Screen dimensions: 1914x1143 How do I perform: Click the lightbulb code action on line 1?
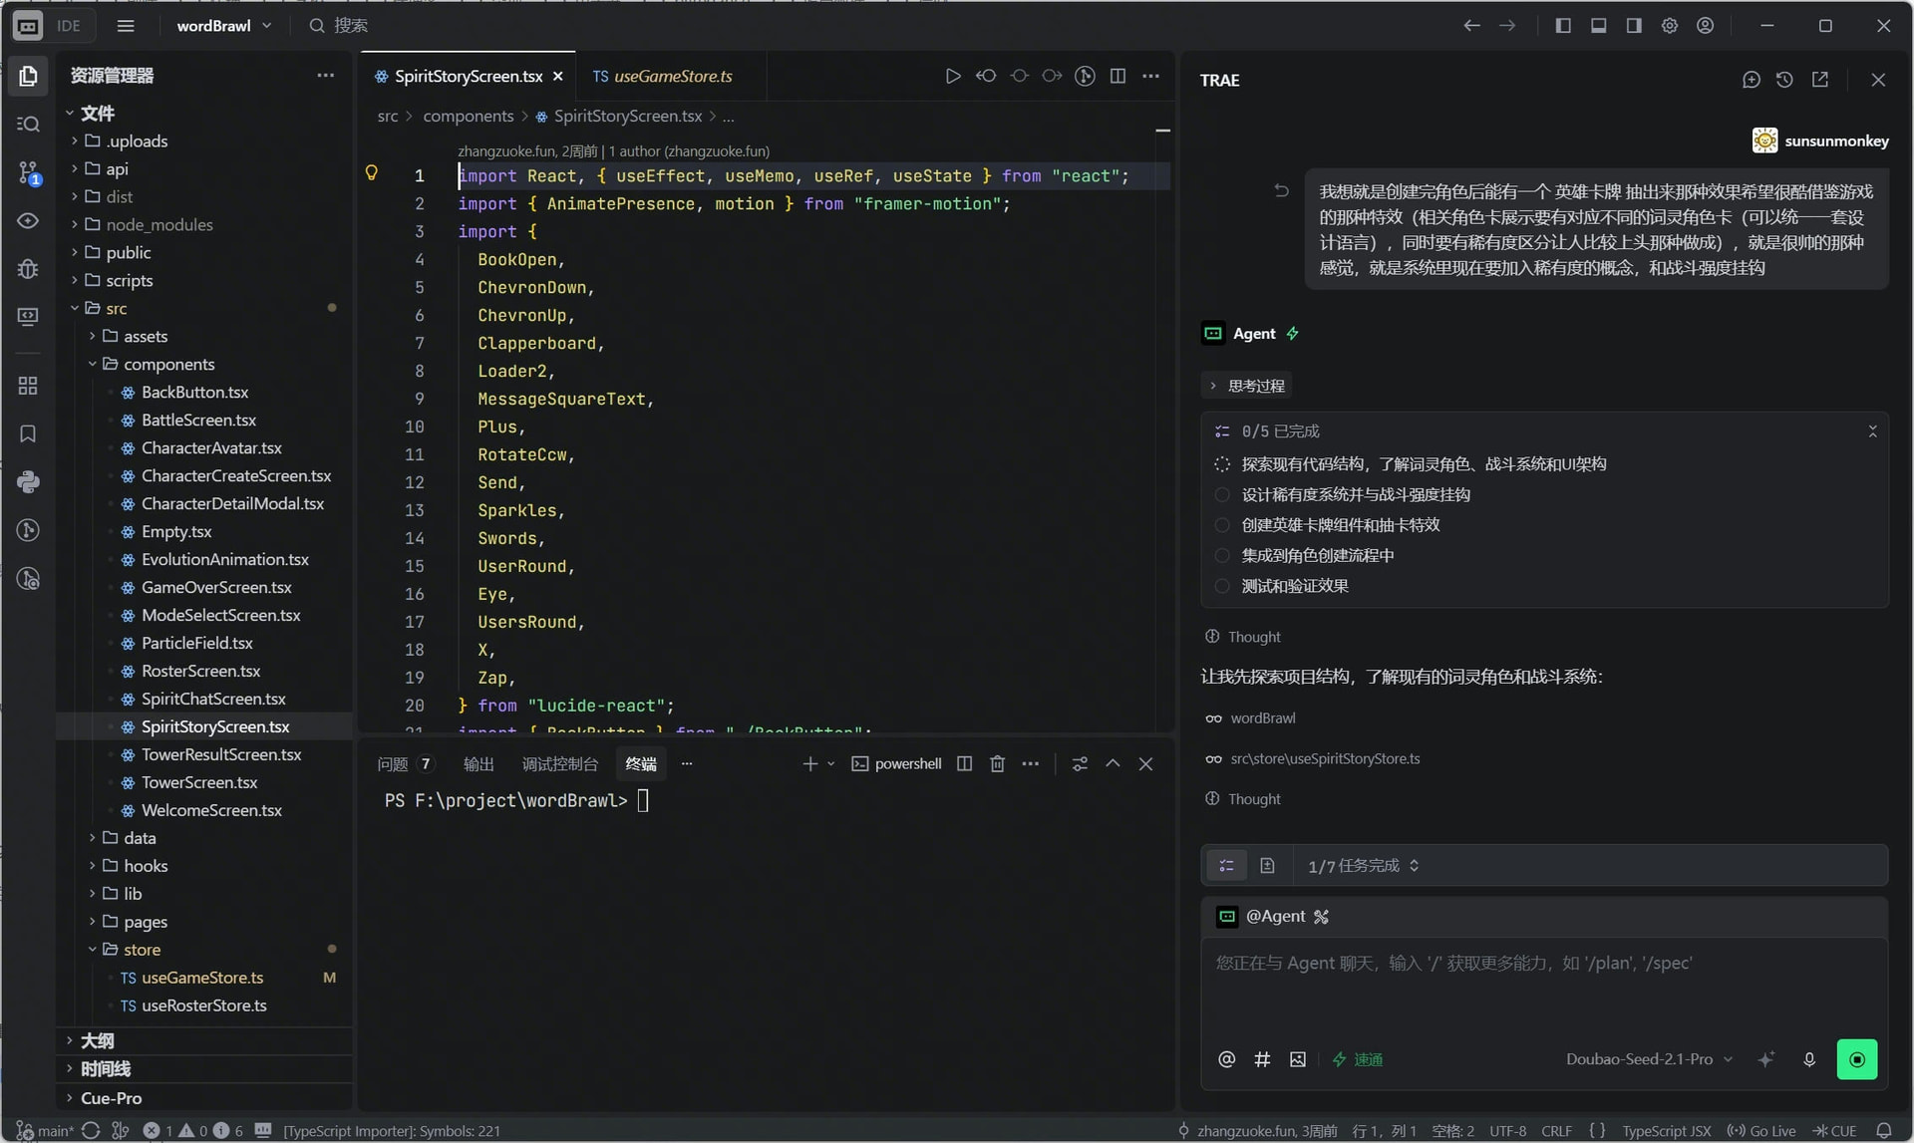pos(371,173)
